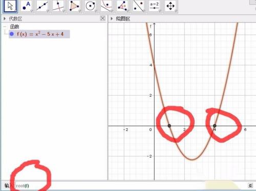Open Polygon tool dropdown arrow
256x191 pixels.
click(80, 11)
